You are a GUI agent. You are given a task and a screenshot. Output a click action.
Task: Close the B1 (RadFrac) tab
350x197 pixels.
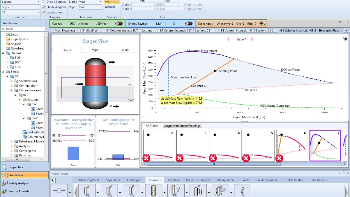coord(101,31)
